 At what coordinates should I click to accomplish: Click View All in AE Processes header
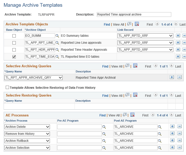pyautogui.click(x=114, y=115)
